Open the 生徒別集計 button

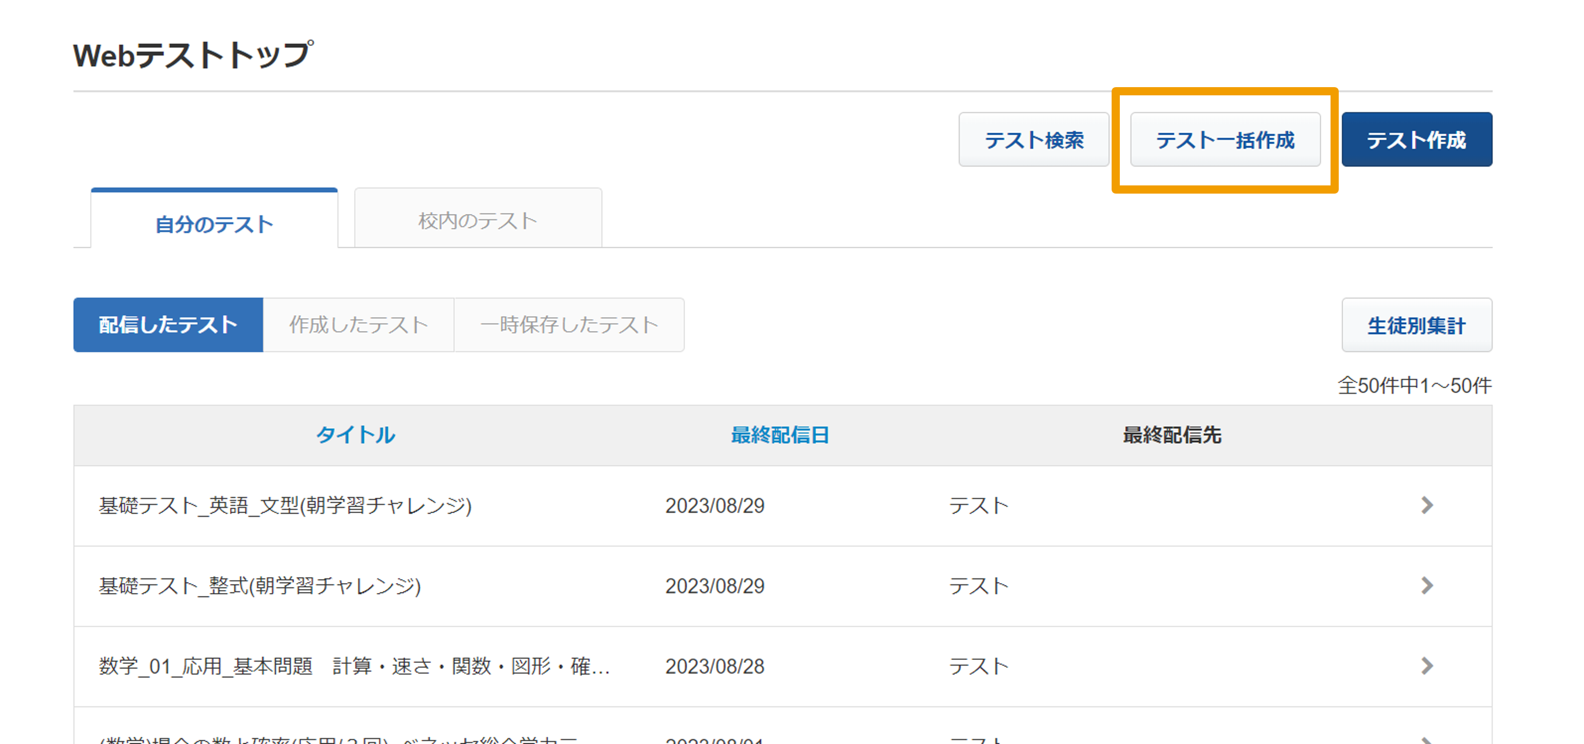click(x=1416, y=325)
